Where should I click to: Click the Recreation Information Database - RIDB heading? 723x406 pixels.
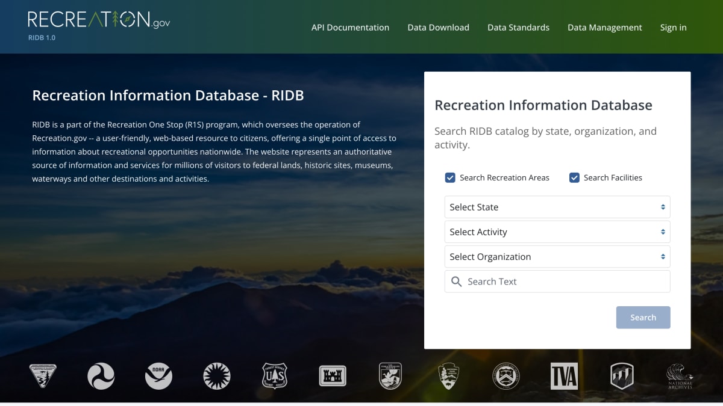tap(168, 95)
